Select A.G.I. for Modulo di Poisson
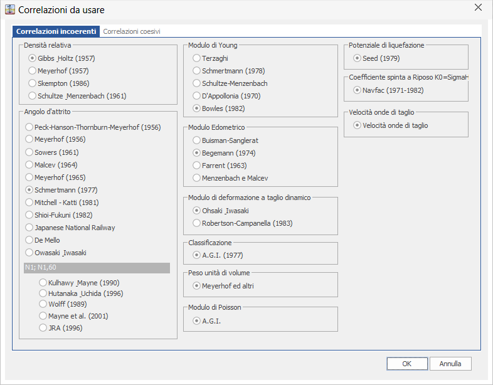This screenshot has width=493, height=385. click(x=206, y=321)
